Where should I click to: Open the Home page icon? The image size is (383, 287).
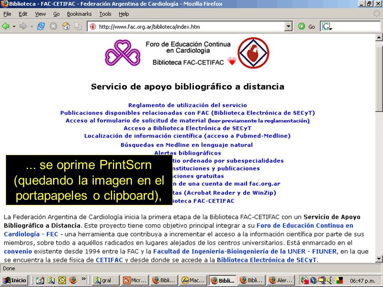point(66,26)
